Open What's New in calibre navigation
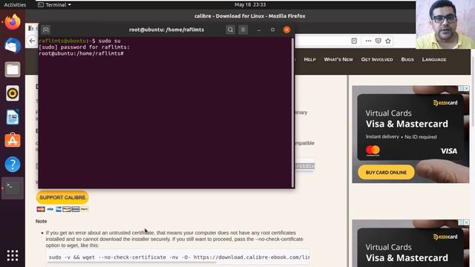475x267 pixels. pyautogui.click(x=338, y=59)
